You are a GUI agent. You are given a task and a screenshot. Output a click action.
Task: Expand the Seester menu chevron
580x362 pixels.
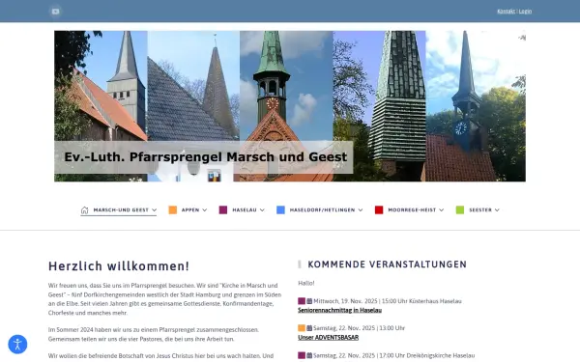tap(497, 210)
